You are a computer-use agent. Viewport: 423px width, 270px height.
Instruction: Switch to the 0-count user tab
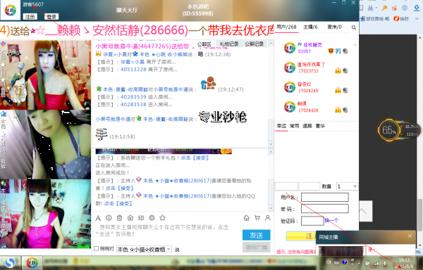tap(334, 27)
